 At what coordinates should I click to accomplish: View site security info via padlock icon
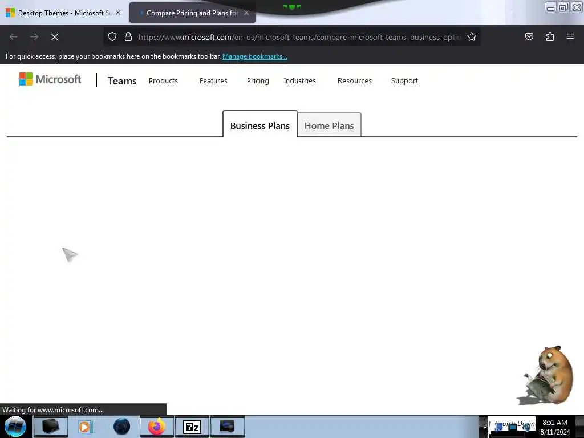tap(128, 36)
